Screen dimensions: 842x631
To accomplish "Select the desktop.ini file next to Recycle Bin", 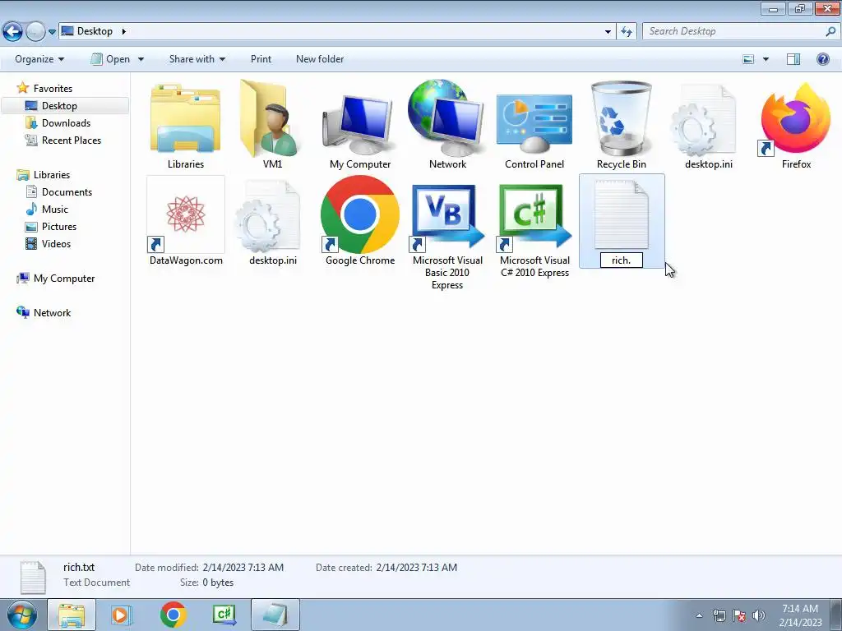I will [x=705, y=119].
